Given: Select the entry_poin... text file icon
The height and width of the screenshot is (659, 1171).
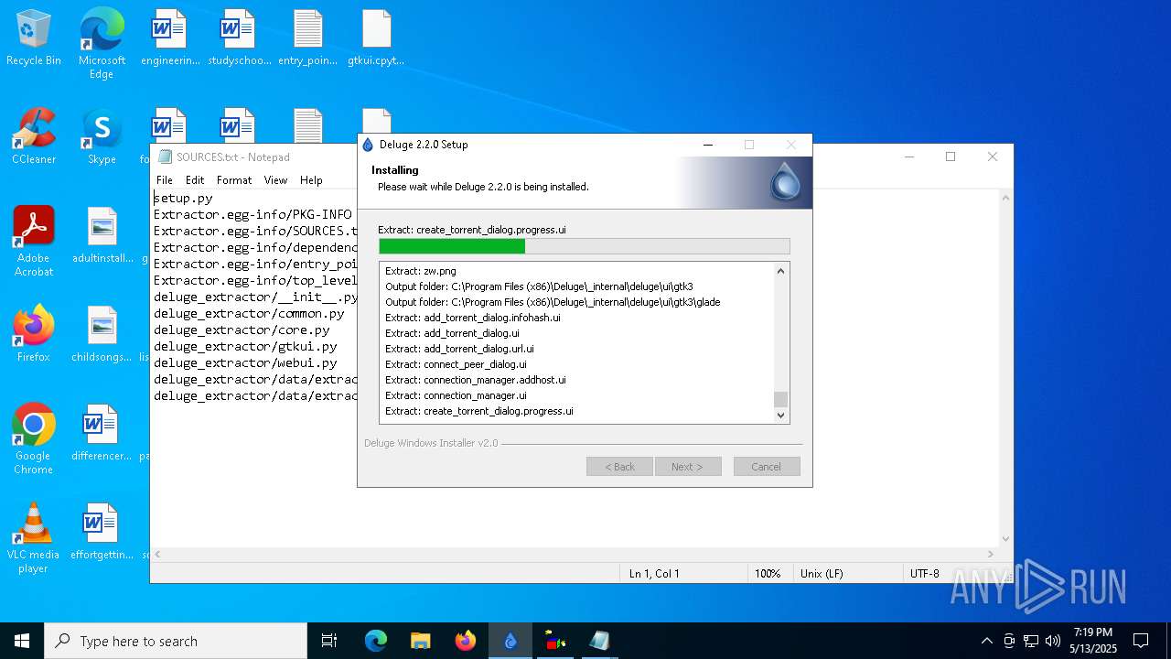Looking at the screenshot, I should [307, 38].
